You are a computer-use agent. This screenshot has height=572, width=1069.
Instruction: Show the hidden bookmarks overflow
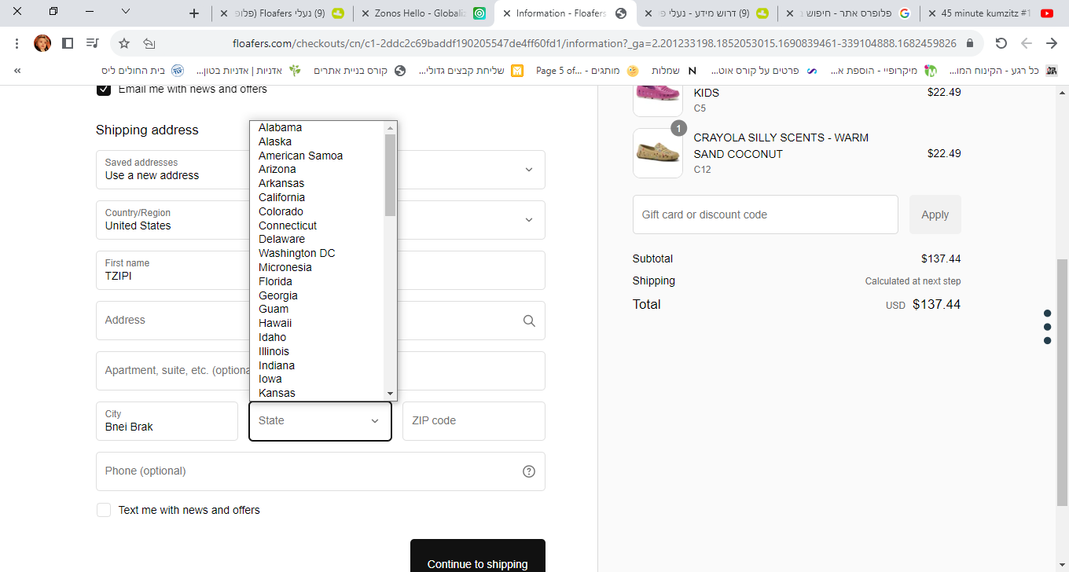(17, 71)
